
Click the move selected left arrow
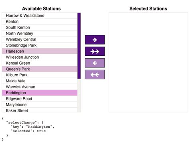coord(95,63)
